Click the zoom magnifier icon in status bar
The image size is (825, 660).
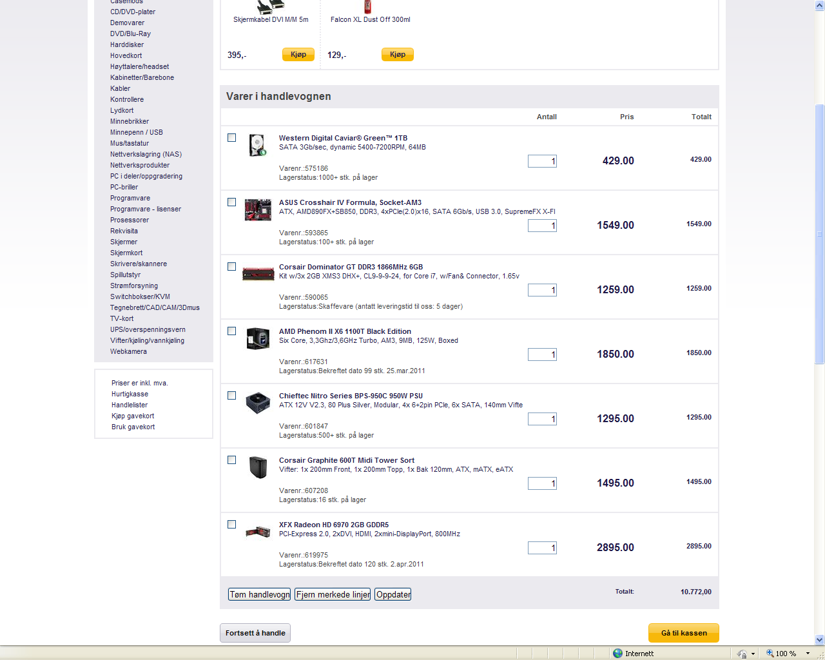[x=770, y=654]
